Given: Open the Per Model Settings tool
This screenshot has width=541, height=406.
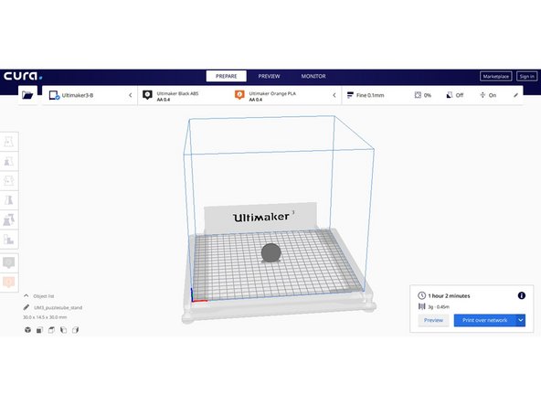Looking at the screenshot, I should [8, 219].
